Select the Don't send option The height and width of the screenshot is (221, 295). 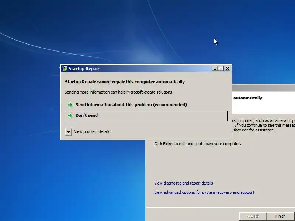pyautogui.click(x=146, y=116)
